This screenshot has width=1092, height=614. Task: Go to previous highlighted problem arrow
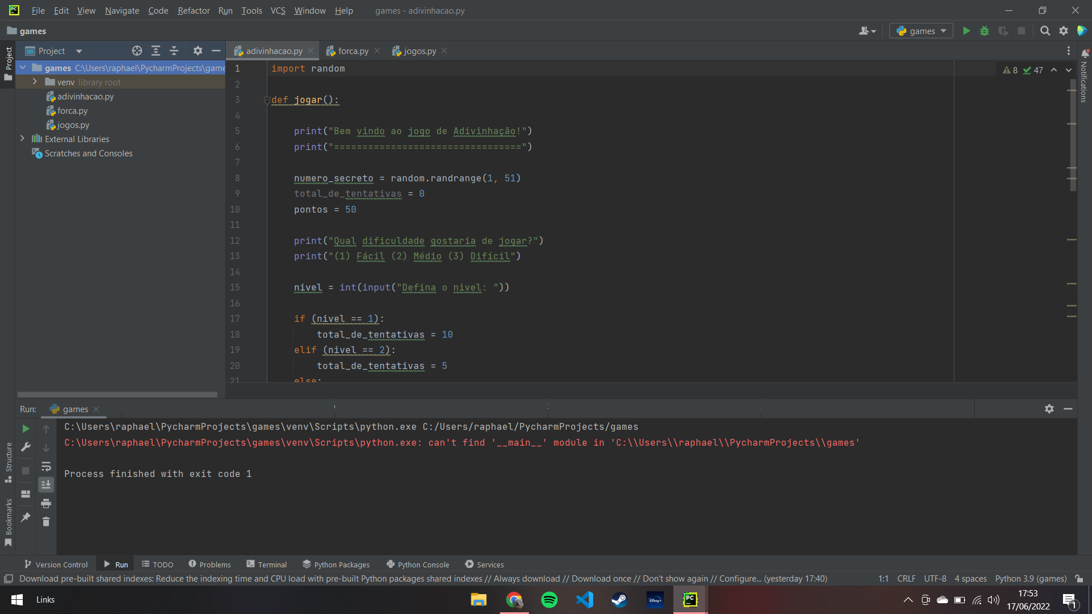coord(1054,70)
